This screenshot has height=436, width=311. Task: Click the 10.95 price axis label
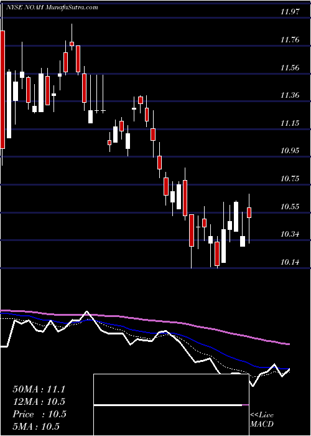(290, 151)
